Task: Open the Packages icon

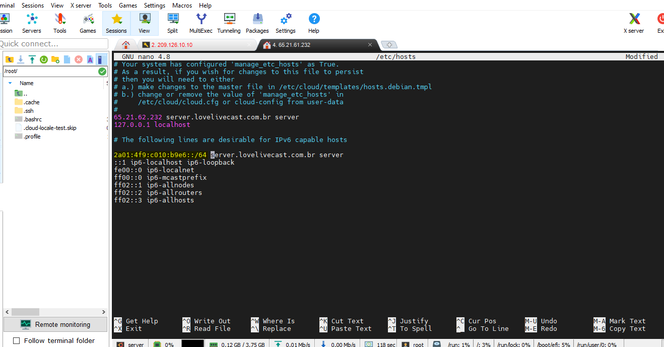Action: (257, 23)
